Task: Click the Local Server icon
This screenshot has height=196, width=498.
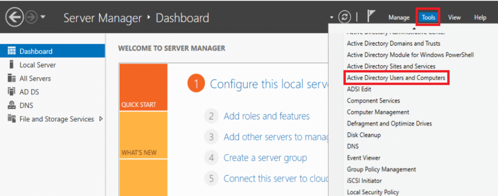Action: pos(12,65)
